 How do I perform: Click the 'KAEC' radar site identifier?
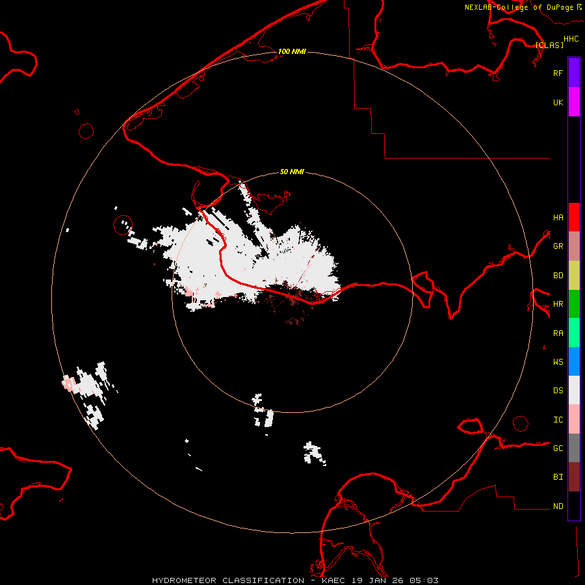pyautogui.click(x=333, y=580)
